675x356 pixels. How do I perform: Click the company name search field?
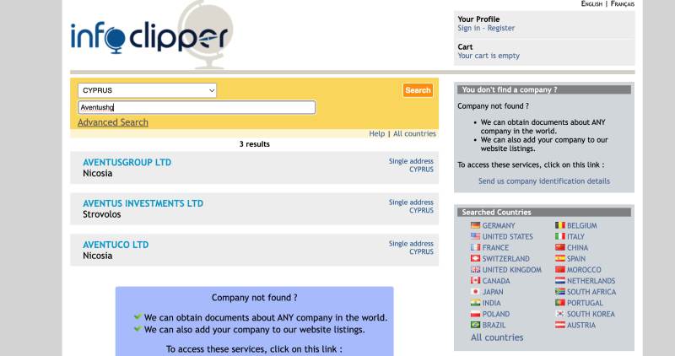click(x=196, y=107)
